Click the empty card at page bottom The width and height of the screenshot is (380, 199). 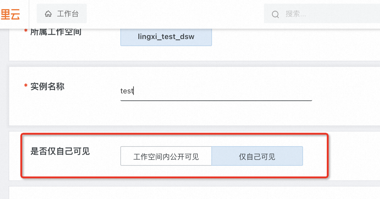[183, 193]
